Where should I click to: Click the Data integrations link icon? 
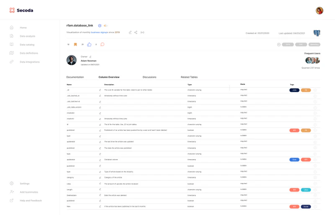pos(12,62)
